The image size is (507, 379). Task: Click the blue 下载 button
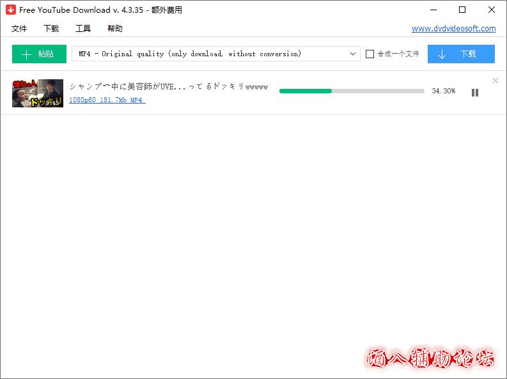461,54
